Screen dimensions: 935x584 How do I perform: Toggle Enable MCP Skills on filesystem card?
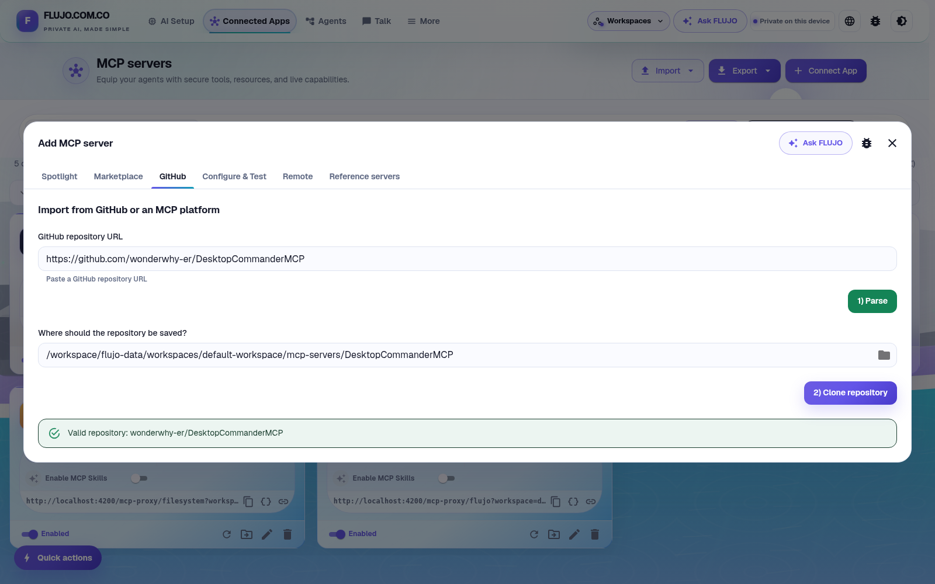click(x=139, y=478)
